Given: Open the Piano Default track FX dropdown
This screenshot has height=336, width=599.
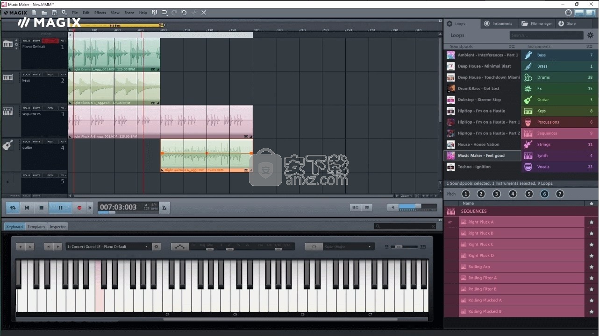Looking at the screenshot, I should point(63,41).
